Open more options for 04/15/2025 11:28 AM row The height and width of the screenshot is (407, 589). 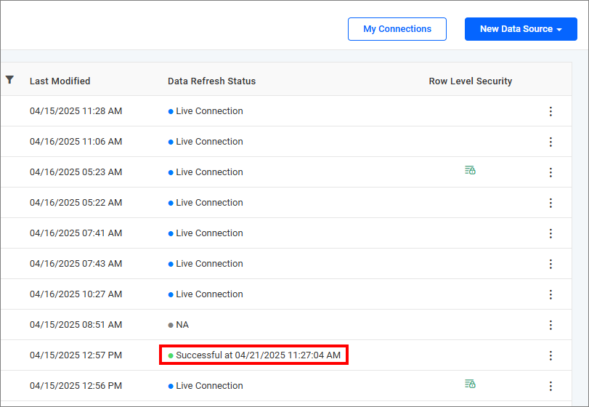click(551, 111)
